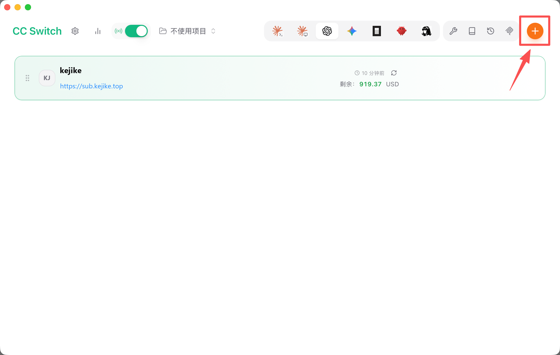560x355 pixels.
Task: Grab the kejike card drag handle
Action: (x=27, y=78)
